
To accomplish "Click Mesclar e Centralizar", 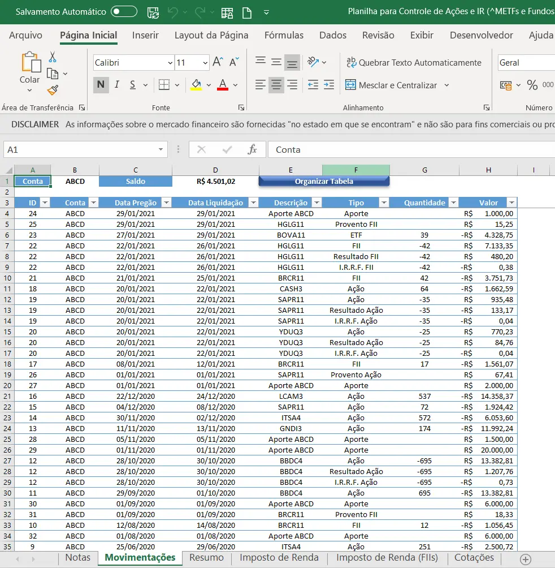I will click(391, 85).
